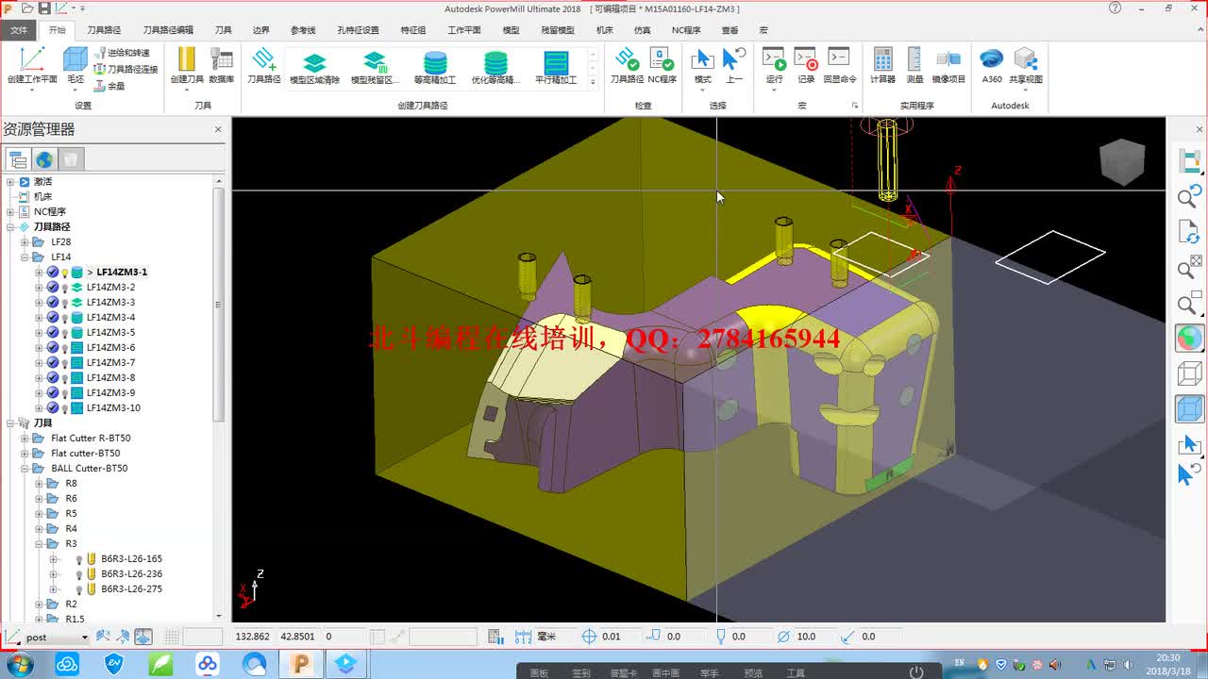Open 刀具路径连接 toolpath connections
This screenshot has height=679, width=1208.
click(x=126, y=69)
